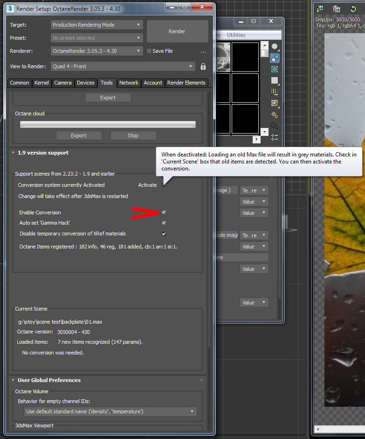Open Sample Type sphere flyout in Material Editor
Screen dimensions: 365x439
[275, 47]
